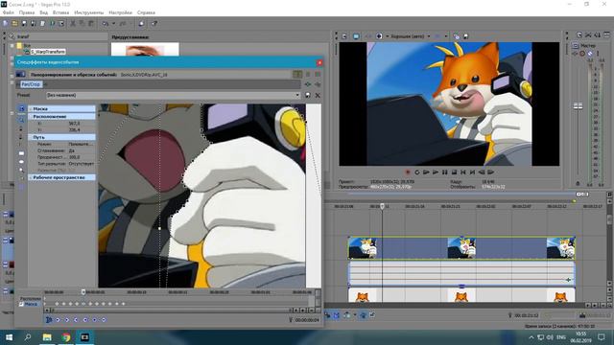Click the Paste icon in main toolbar

(x=91, y=23)
